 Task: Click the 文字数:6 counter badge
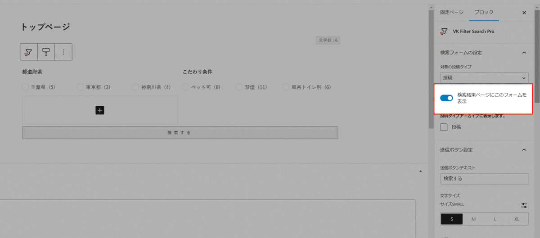point(328,40)
